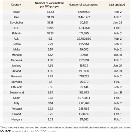
Task: Click the Switzerland row label
Action: [17, 92]
